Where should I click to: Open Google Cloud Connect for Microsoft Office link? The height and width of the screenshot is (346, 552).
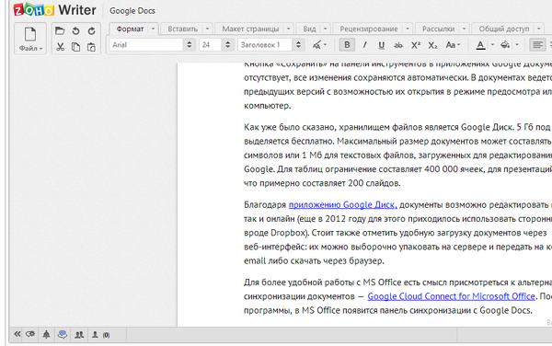[x=452, y=296]
